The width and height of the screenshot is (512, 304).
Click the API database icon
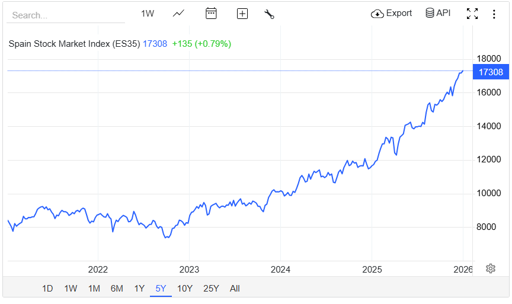pos(438,13)
